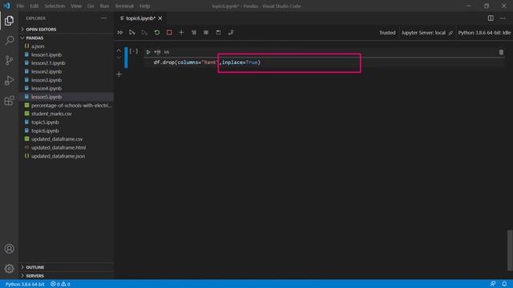Open the Help menu
Viewport: 513px width, 288px height.
pyautogui.click(x=144, y=6)
